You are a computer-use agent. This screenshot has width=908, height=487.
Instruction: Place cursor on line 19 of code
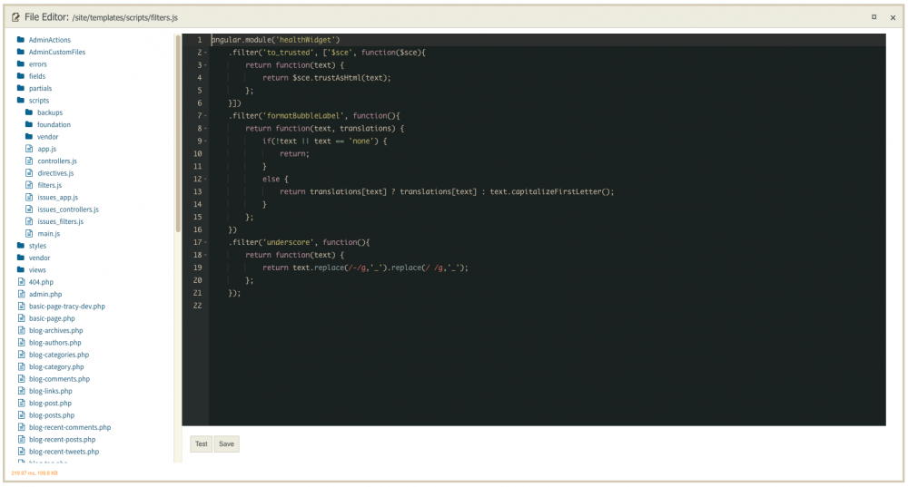pos(363,268)
